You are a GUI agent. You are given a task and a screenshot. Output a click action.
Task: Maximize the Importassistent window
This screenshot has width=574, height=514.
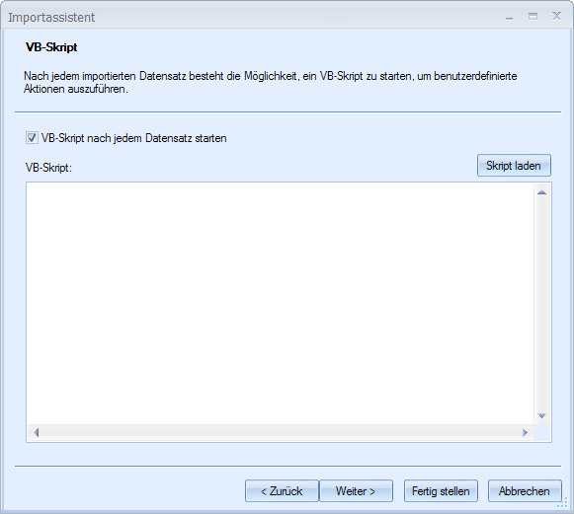coord(533,17)
